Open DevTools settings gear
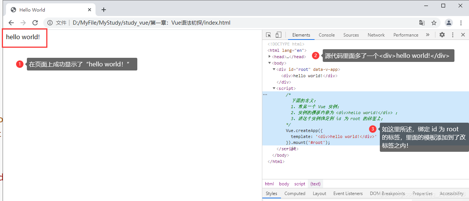Screen dimensions: 469x201 (x=442, y=35)
